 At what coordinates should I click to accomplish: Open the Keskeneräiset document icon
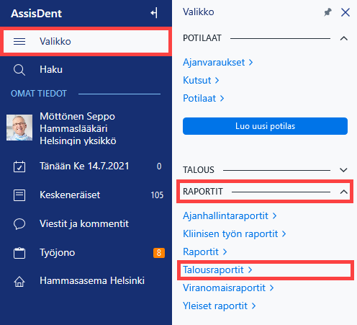(x=19, y=195)
